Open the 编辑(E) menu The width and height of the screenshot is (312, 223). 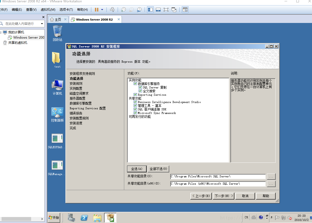pos(17,10)
